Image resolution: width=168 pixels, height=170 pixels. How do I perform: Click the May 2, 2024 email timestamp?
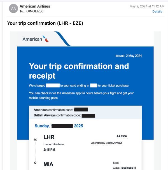click(x=147, y=6)
